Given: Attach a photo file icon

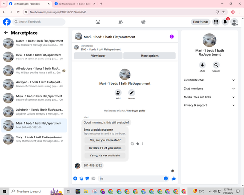Looking at the screenshot, I should (81, 179).
